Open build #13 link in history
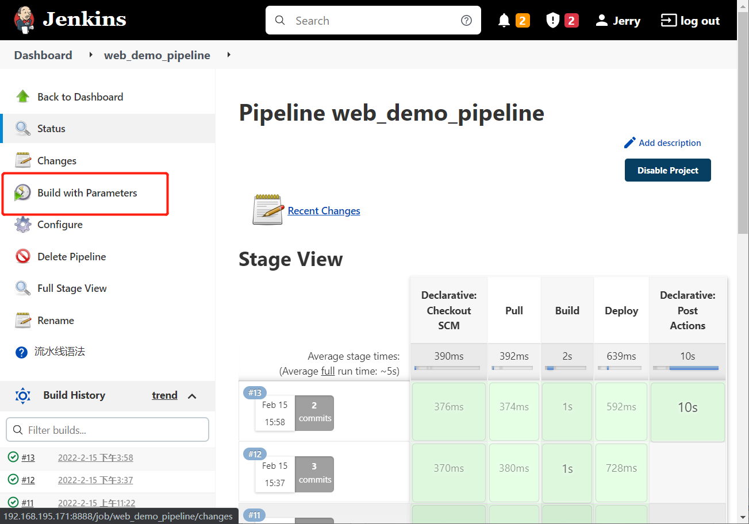The width and height of the screenshot is (749, 524). click(28, 457)
